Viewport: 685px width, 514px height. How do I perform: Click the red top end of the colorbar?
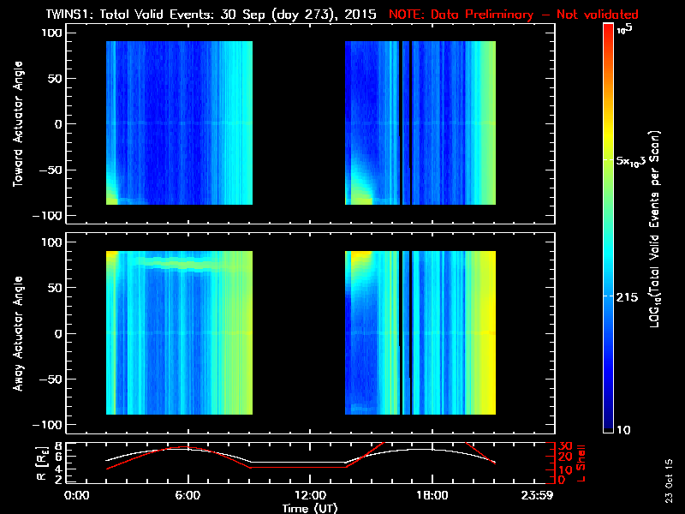(608, 28)
